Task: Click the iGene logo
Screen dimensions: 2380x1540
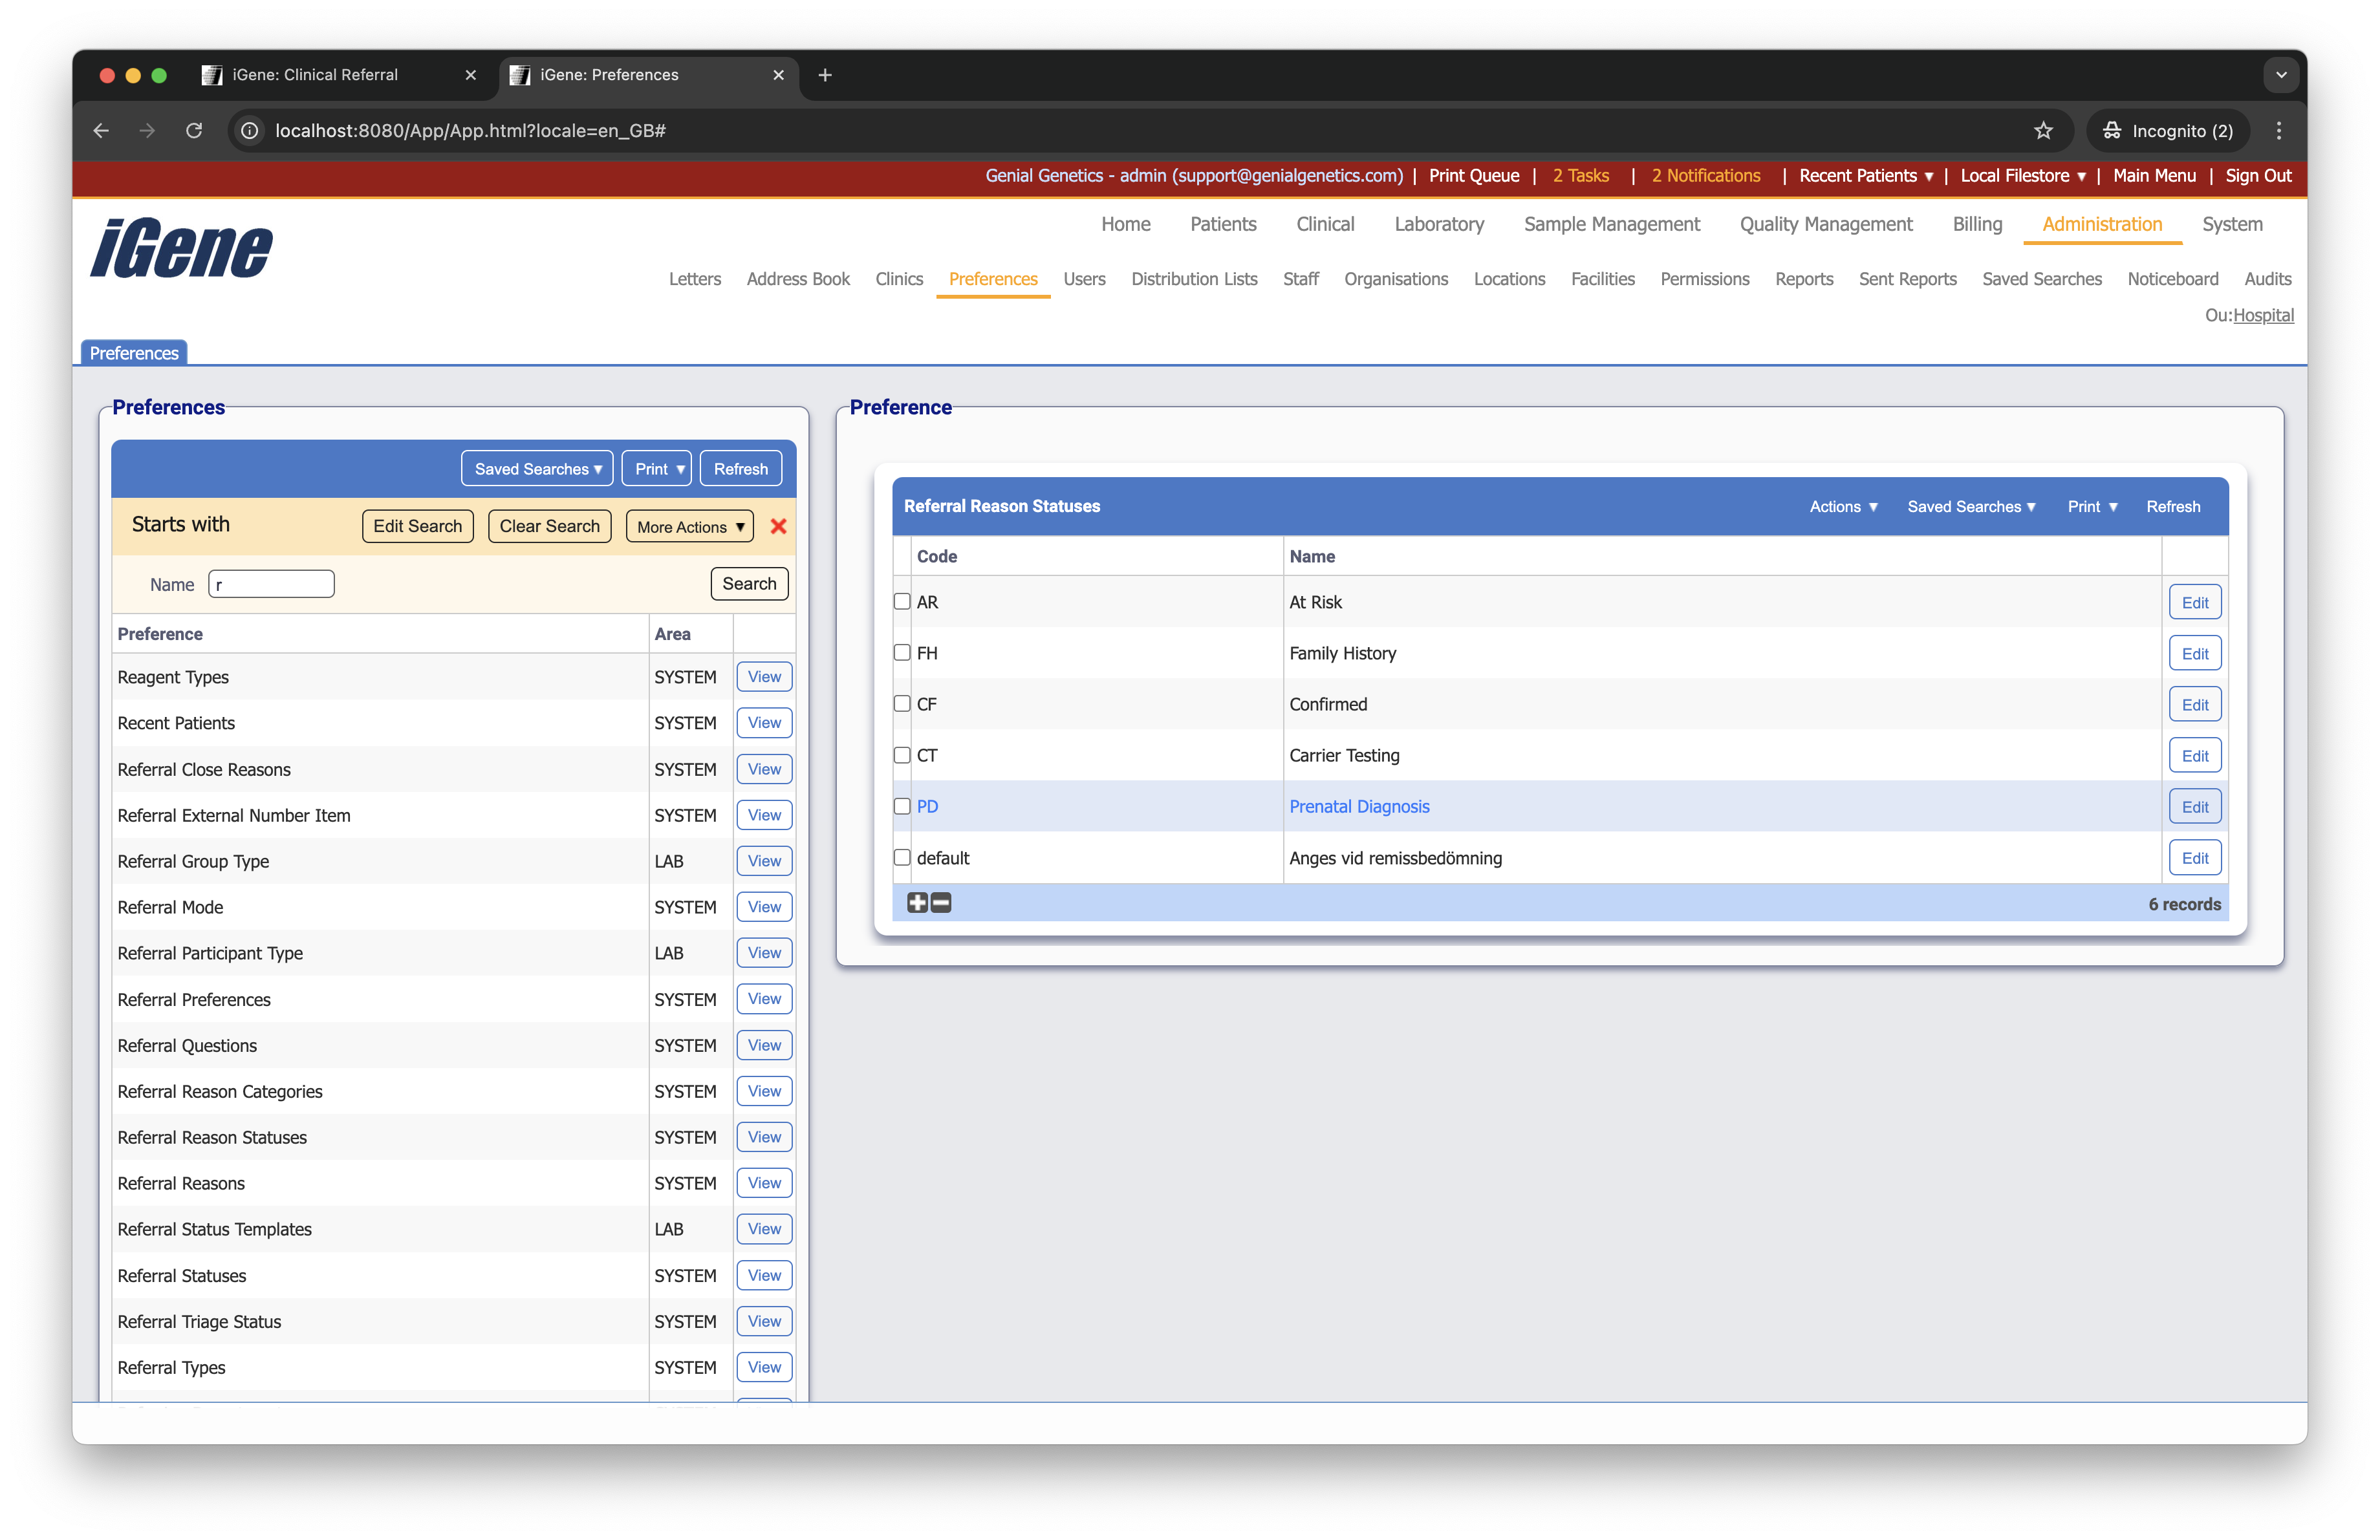Action: coord(182,249)
